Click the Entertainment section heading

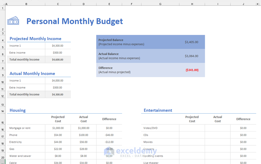coord(158,110)
